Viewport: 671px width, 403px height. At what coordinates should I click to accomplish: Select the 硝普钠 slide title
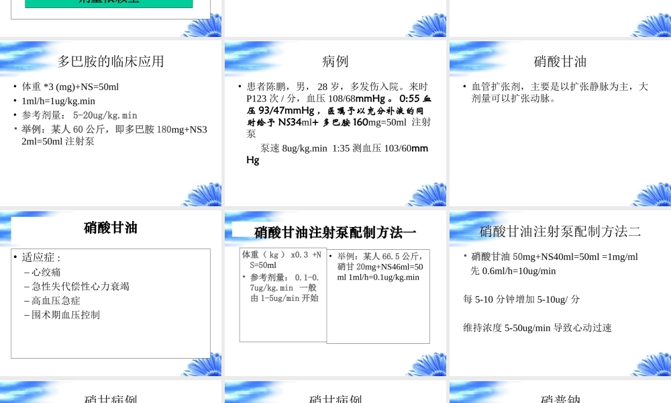point(559,398)
